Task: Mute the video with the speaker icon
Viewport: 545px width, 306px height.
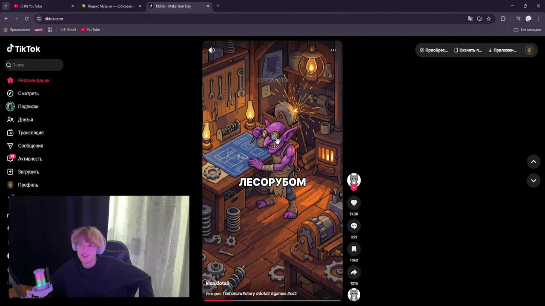Action: click(x=212, y=50)
